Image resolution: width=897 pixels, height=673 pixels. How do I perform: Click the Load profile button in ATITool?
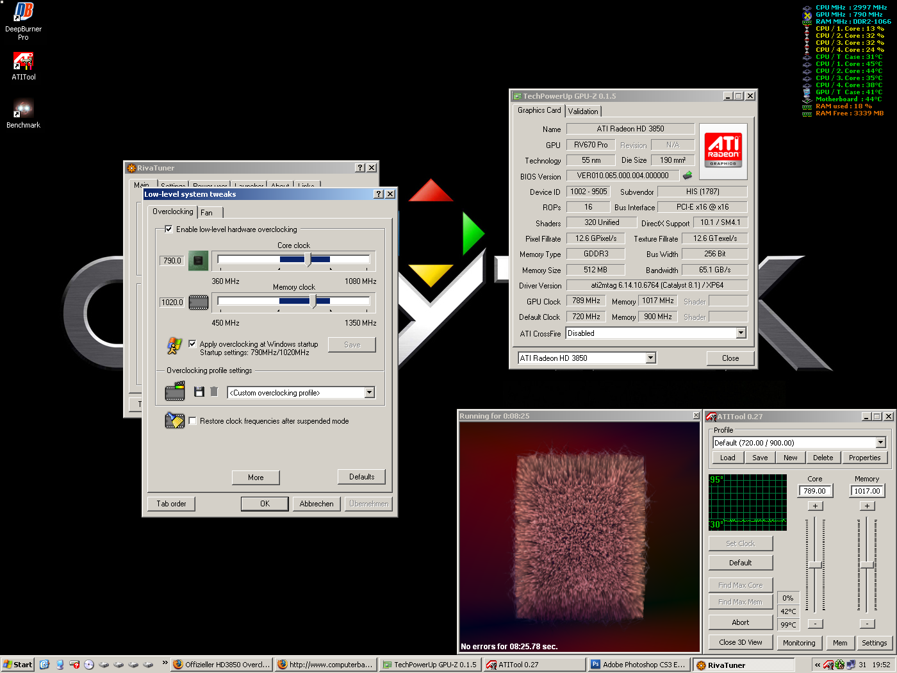tap(728, 458)
